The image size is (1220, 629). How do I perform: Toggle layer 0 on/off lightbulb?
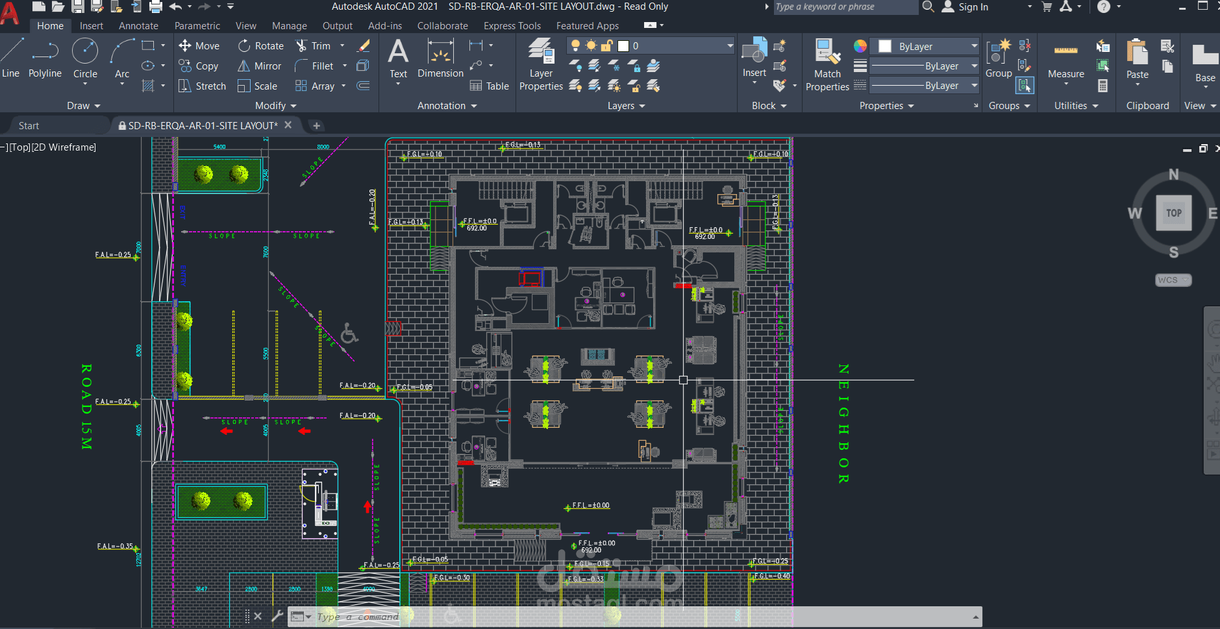click(x=575, y=45)
